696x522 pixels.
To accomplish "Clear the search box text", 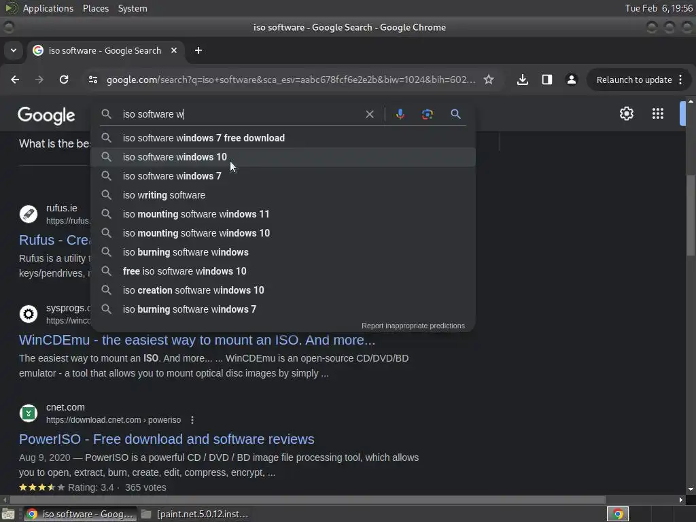I will pyautogui.click(x=369, y=114).
